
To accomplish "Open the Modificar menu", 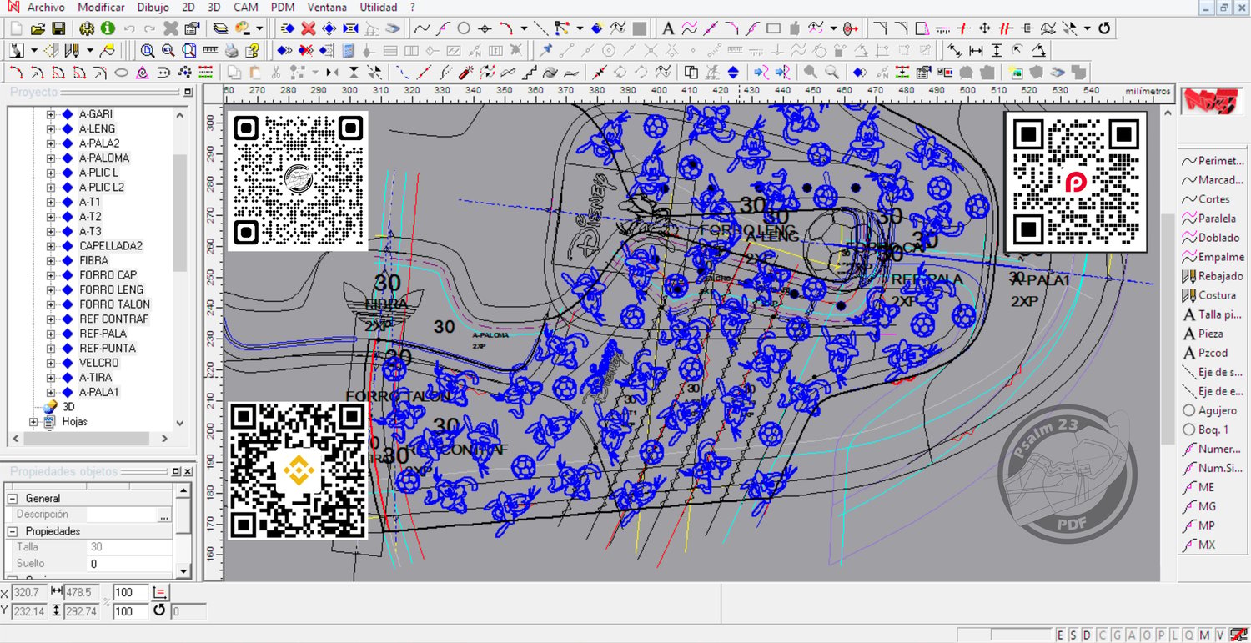I will 101,7.
